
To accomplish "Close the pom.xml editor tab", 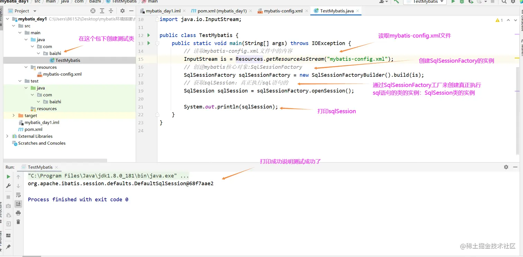I will (x=250, y=11).
